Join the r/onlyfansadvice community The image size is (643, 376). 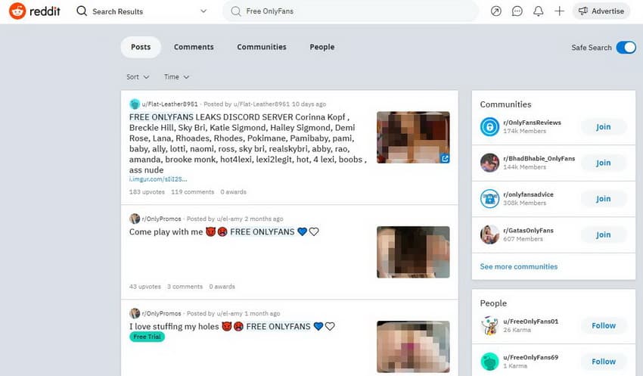603,199
